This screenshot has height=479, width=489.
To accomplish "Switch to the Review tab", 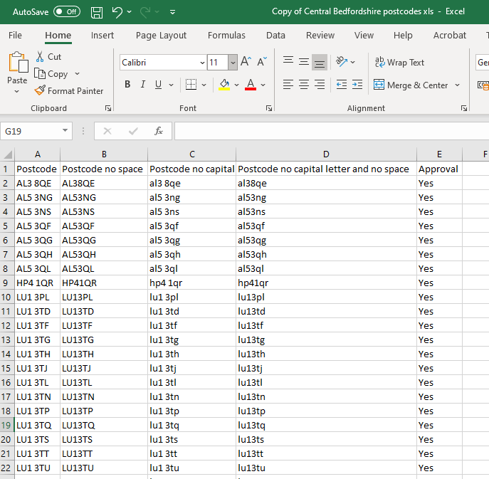I will (320, 36).
